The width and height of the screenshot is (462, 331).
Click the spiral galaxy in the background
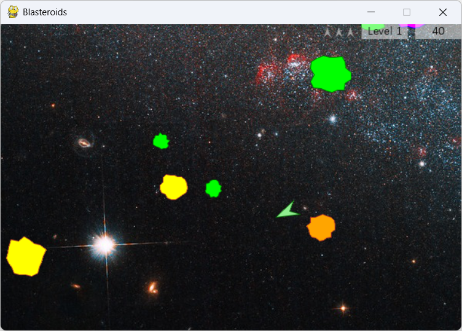pyautogui.click(x=84, y=143)
